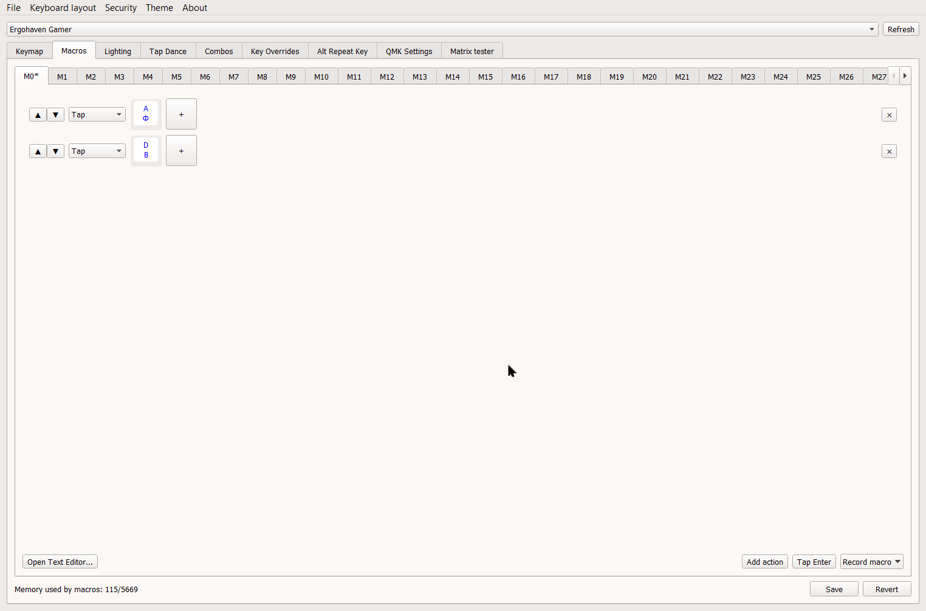Move second macro action down
Image resolution: width=926 pixels, height=611 pixels.
coord(55,151)
